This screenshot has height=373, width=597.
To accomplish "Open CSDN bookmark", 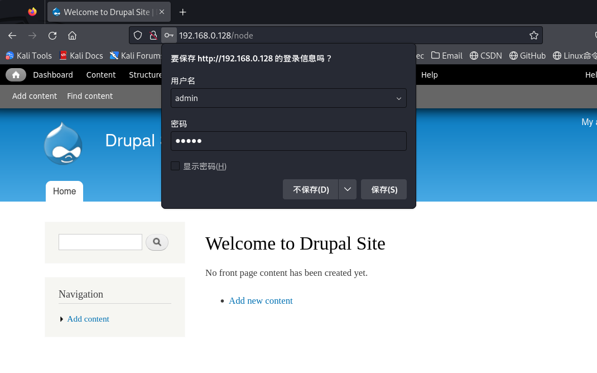I will [x=486, y=56].
